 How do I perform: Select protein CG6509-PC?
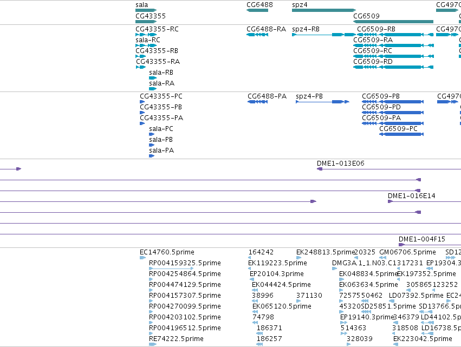tap(401, 134)
